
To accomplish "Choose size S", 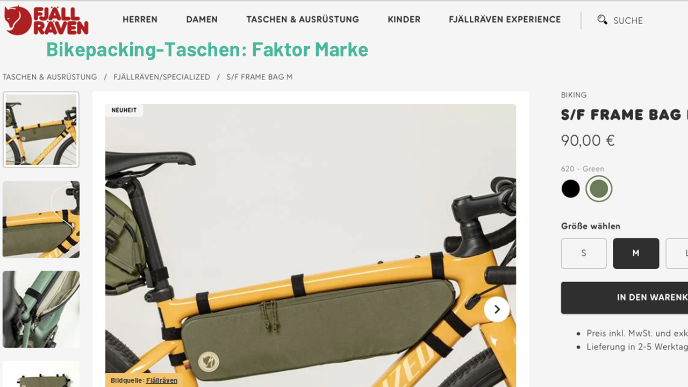I will click(x=584, y=253).
